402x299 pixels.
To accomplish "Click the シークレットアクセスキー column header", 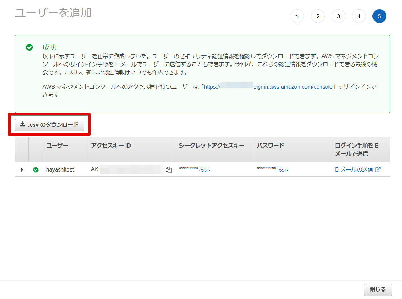I will (x=211, y=146).
